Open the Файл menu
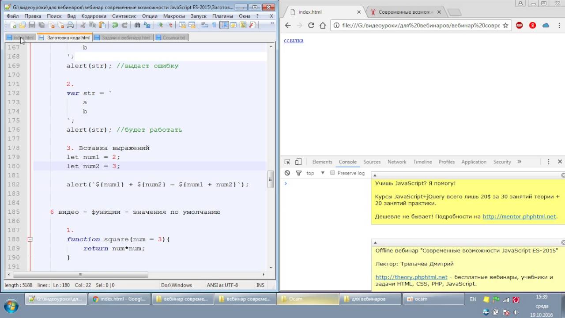Screen dimensions: 565x318 12,16
